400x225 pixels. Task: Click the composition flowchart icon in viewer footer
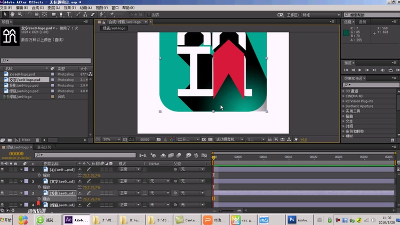coord(289,140)
